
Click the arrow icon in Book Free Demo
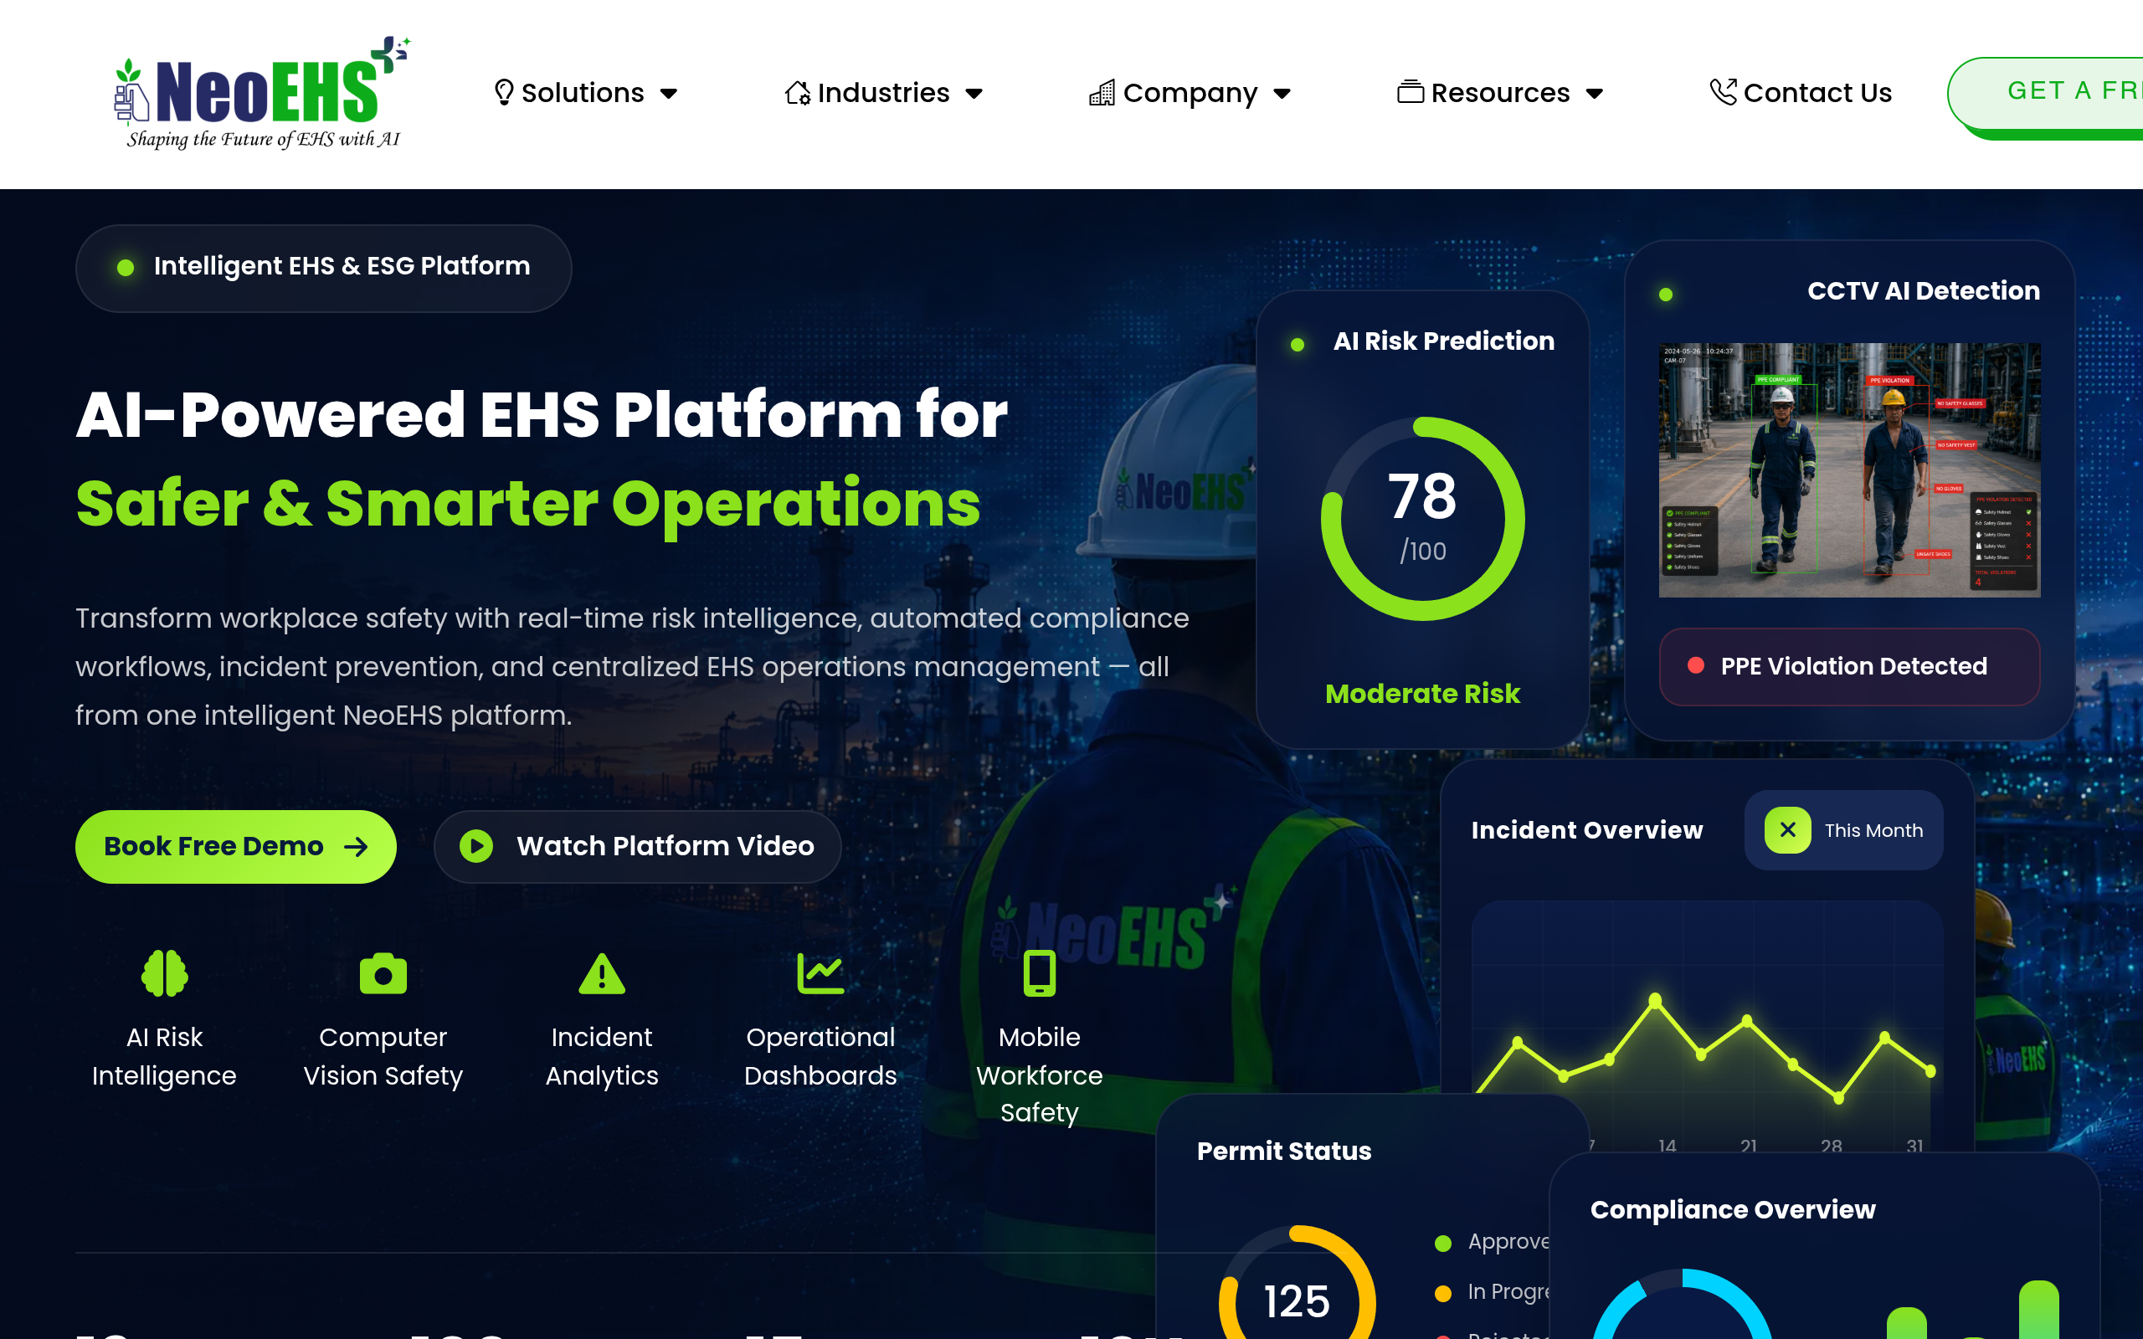coord(356,848)
